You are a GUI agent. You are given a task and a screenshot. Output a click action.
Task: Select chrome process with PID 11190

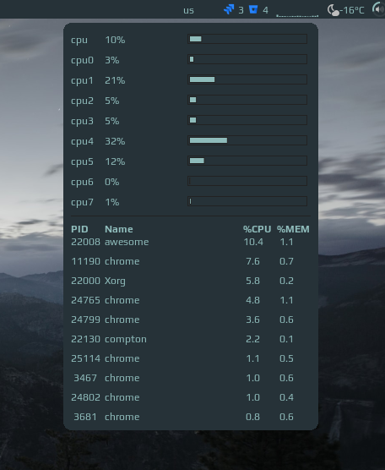(191, 261)
